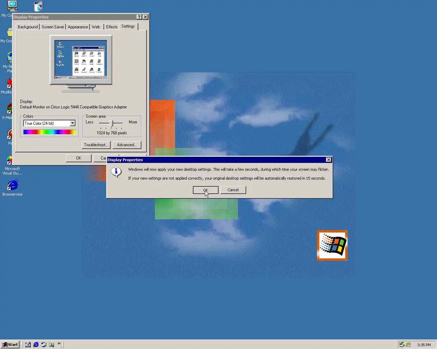Open the Recycle Bin desktop icon

38,6
